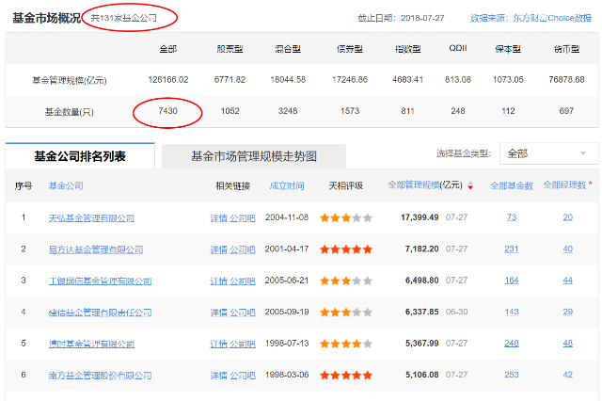Open the 基金公司排名列表 tab
The height and width of the screenshot is (401, 602).
pos(80,156)
